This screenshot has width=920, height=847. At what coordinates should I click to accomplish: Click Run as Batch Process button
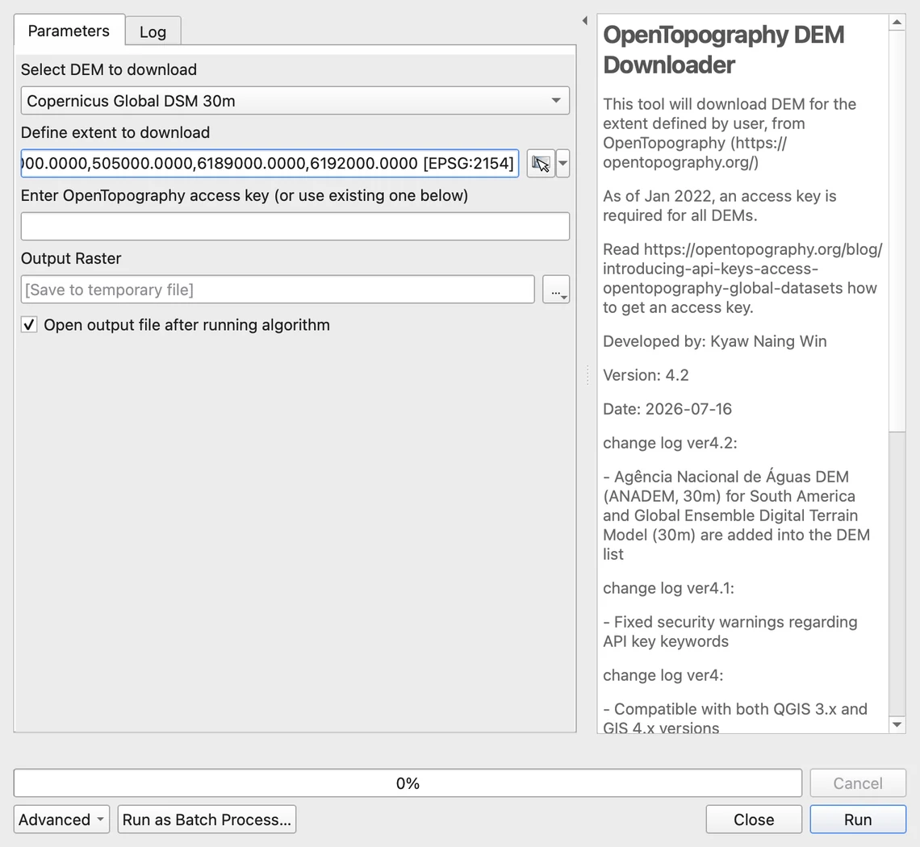click(207, 820)
